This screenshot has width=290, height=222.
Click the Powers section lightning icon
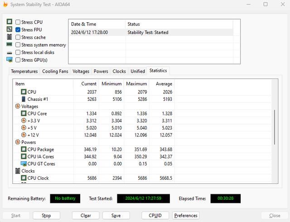click(x=18, y=142)
